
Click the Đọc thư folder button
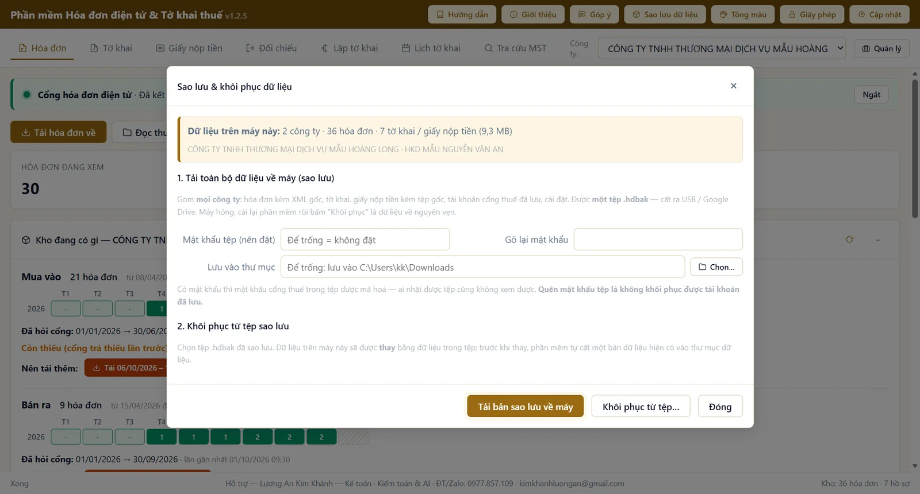pos(140,133)
